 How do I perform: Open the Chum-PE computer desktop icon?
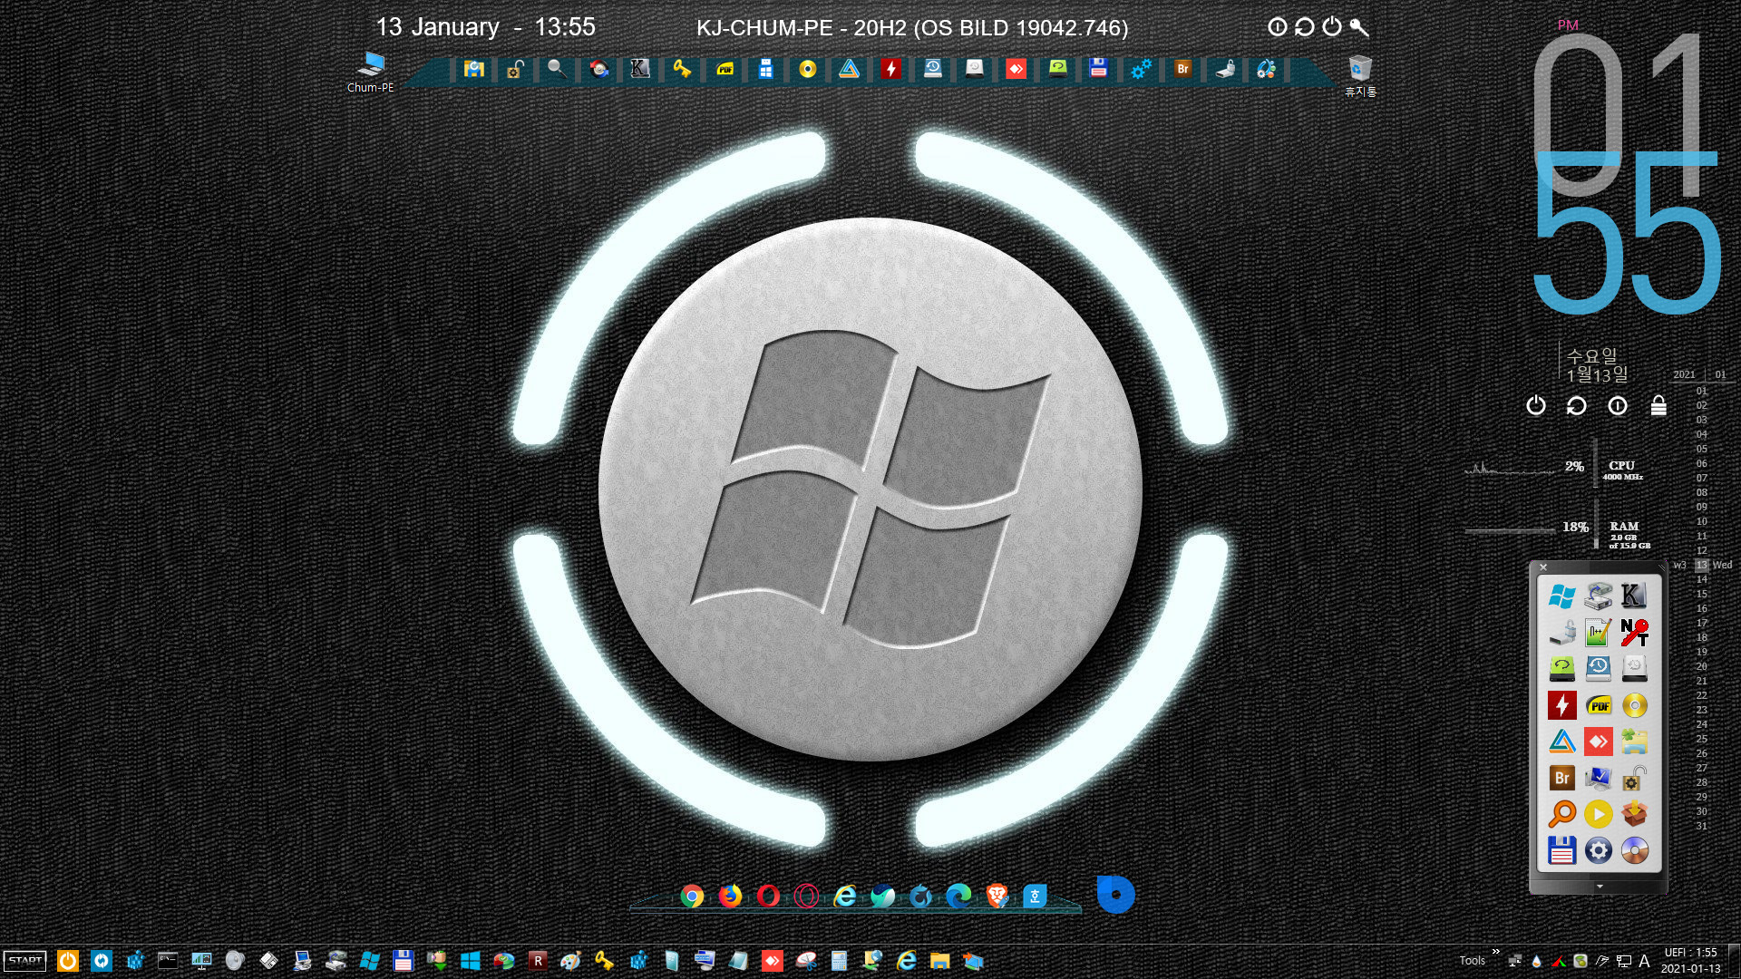[x=370, y=73]
